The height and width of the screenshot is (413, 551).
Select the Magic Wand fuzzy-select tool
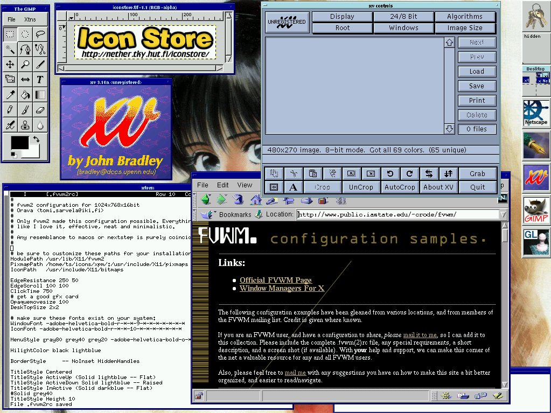(x=10, y=49)
